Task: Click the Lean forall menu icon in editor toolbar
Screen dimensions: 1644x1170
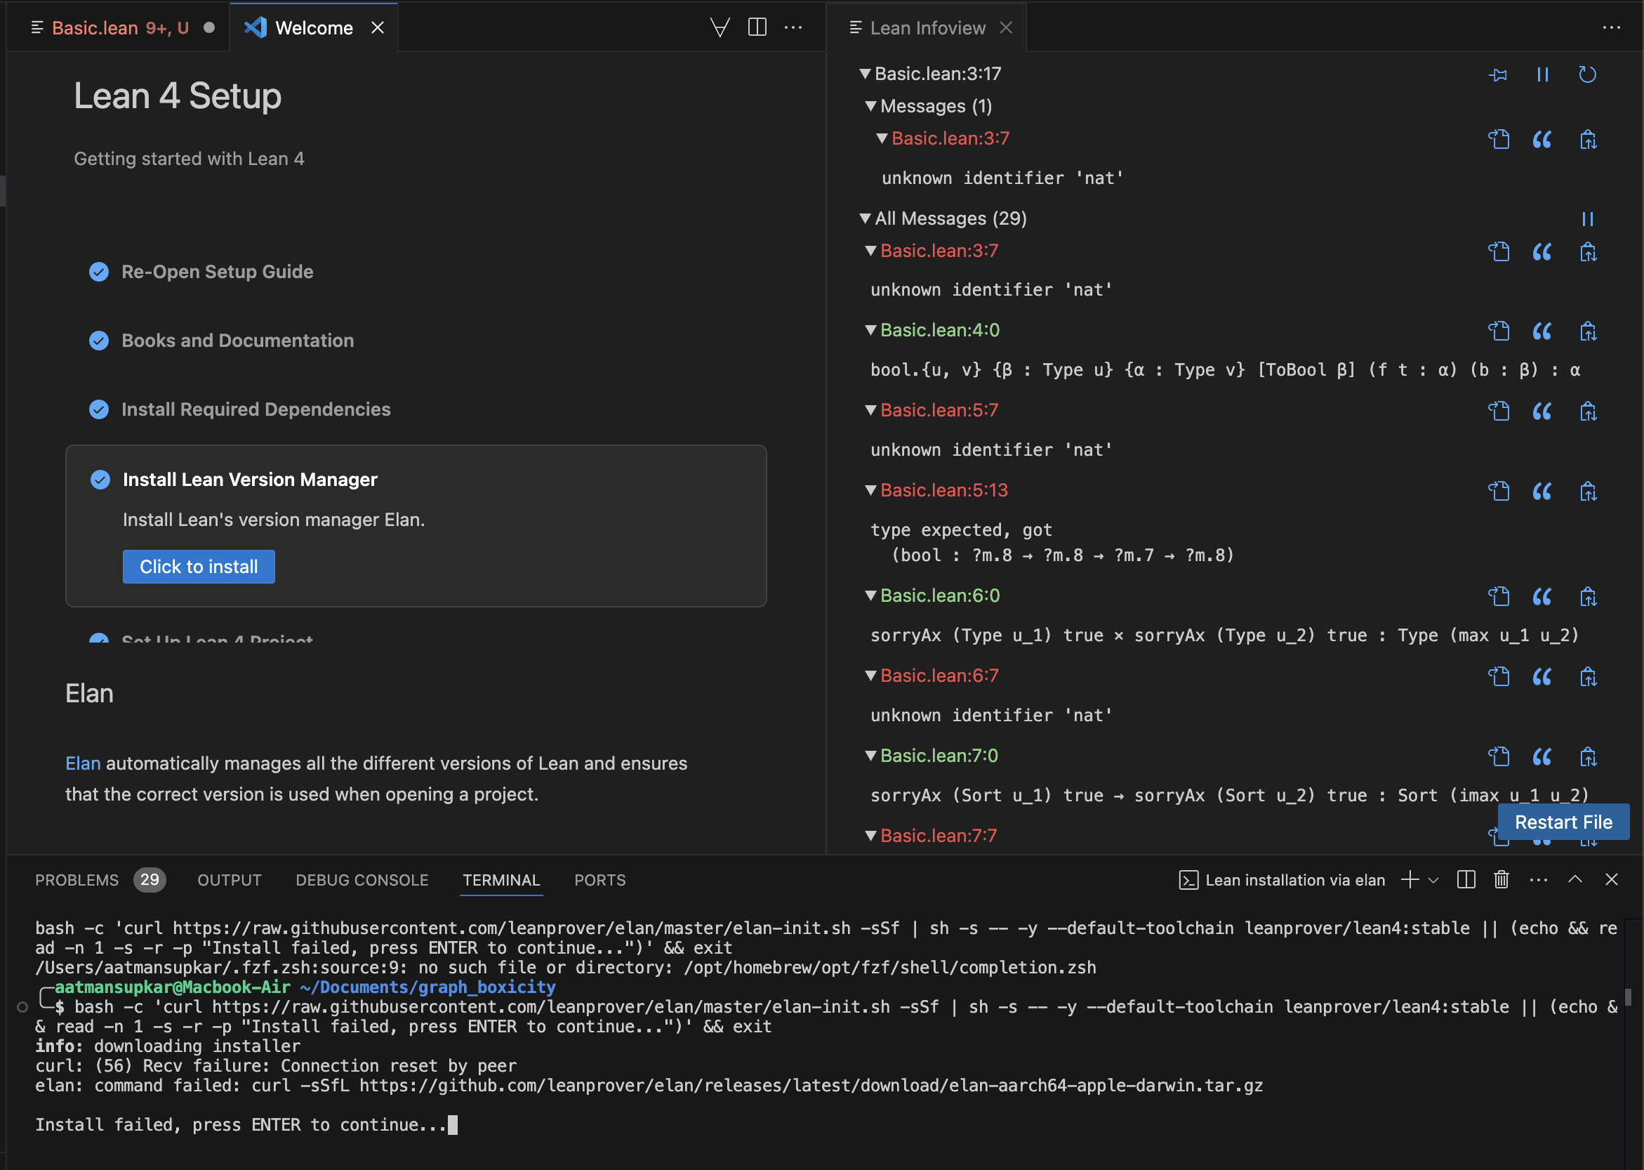Action: pos(720,27)
